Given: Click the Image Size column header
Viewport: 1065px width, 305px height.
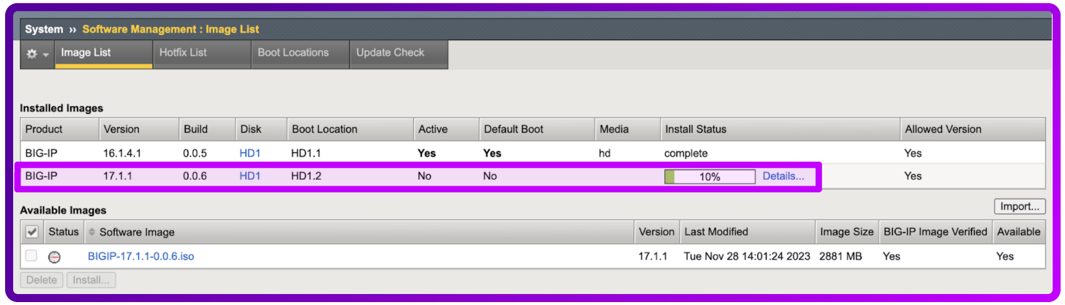Looking at the screenshot, I should (x=847, y=232).
